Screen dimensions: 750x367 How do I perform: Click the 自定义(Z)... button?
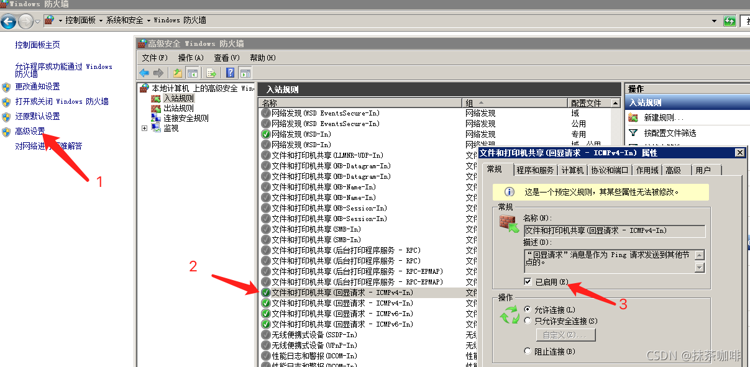point(565,335)
